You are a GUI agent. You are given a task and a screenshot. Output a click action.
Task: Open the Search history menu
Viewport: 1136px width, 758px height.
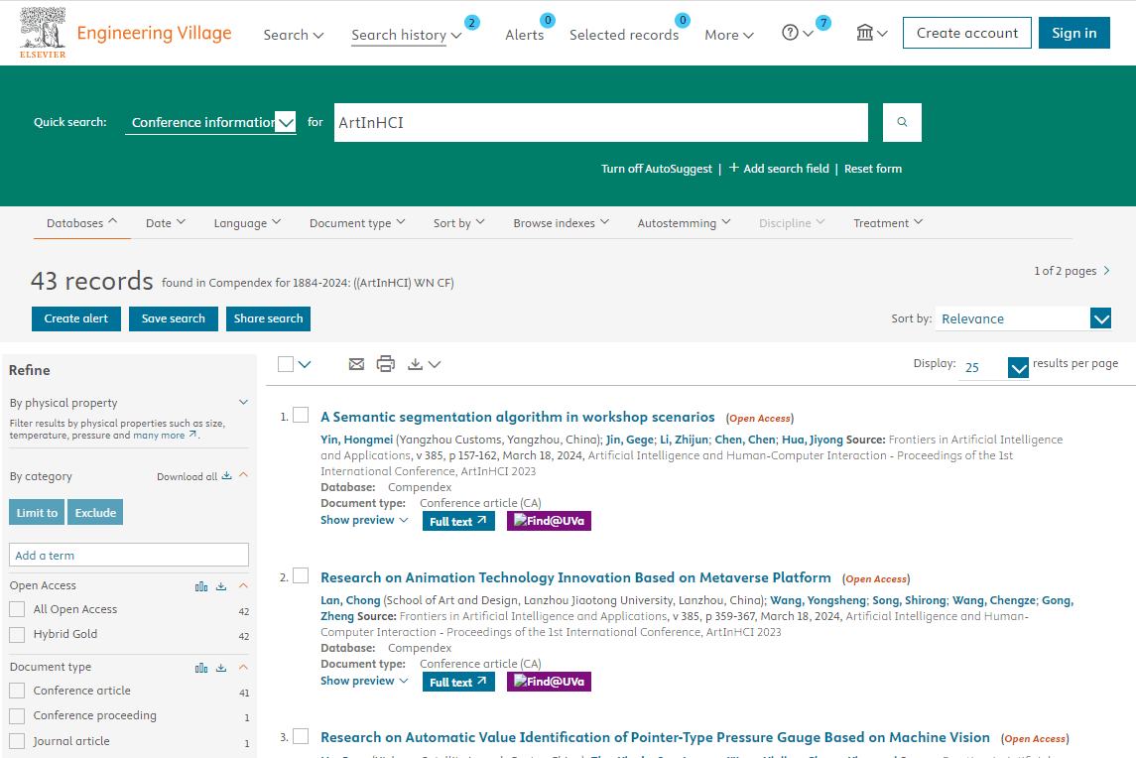[406, 35]
